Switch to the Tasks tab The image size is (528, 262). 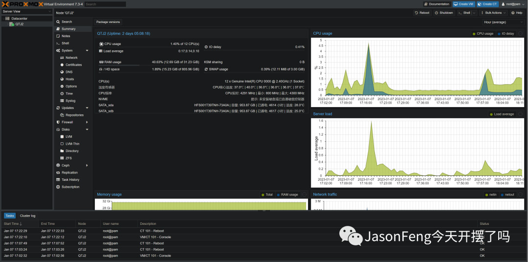[10, 216]
